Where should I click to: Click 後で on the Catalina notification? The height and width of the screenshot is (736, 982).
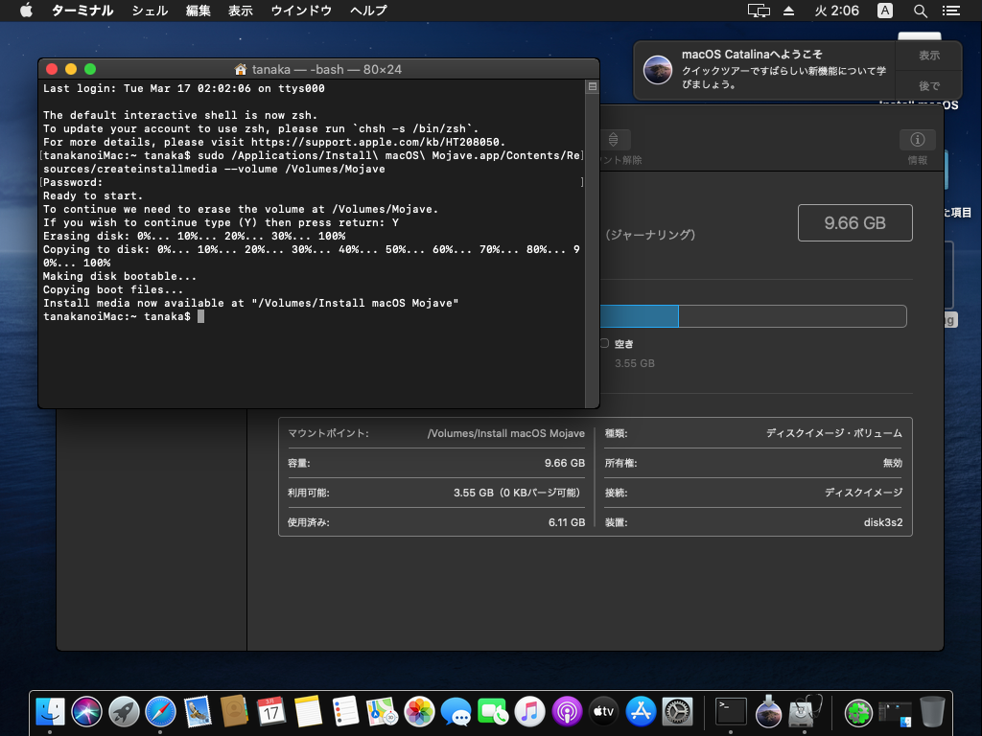pyautogui.click(x=928, y=85)
